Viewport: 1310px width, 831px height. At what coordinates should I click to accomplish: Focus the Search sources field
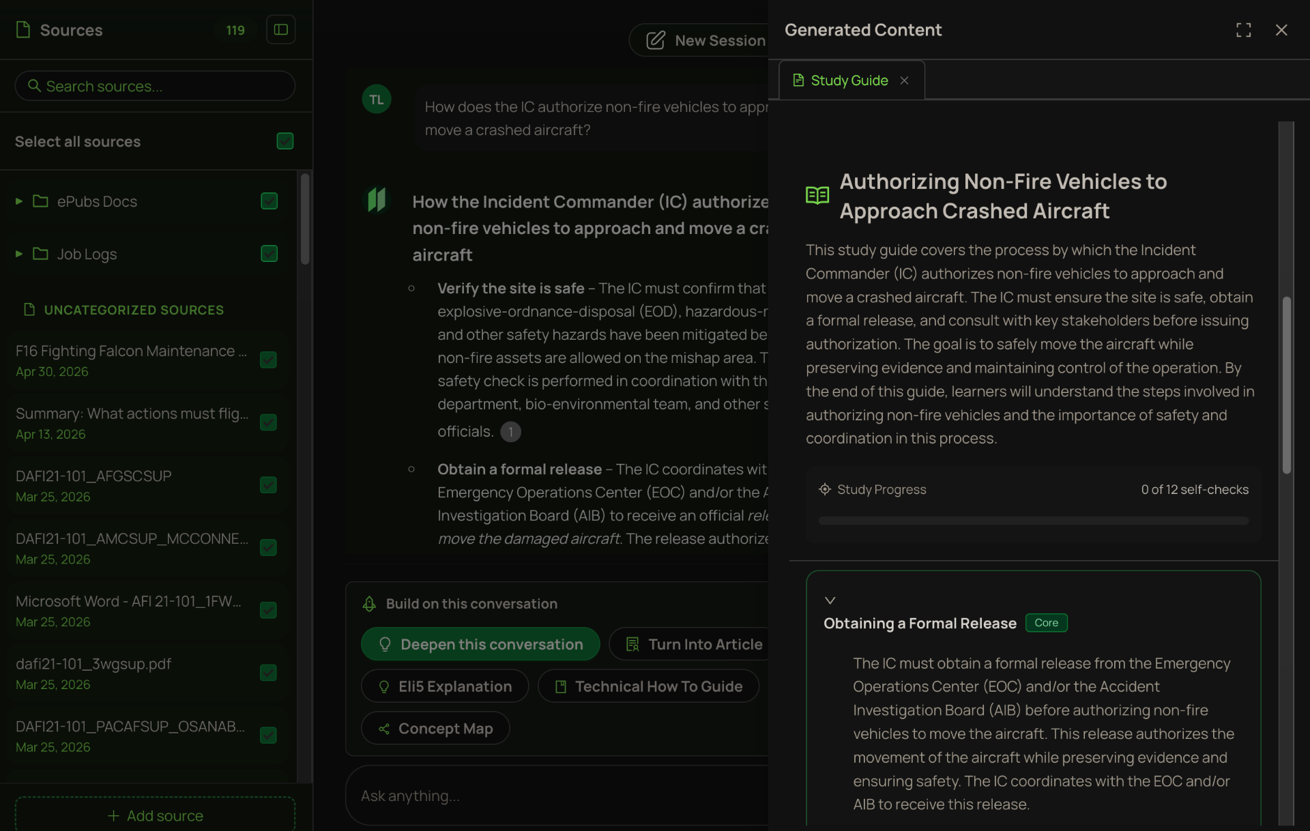coord(156,86)
